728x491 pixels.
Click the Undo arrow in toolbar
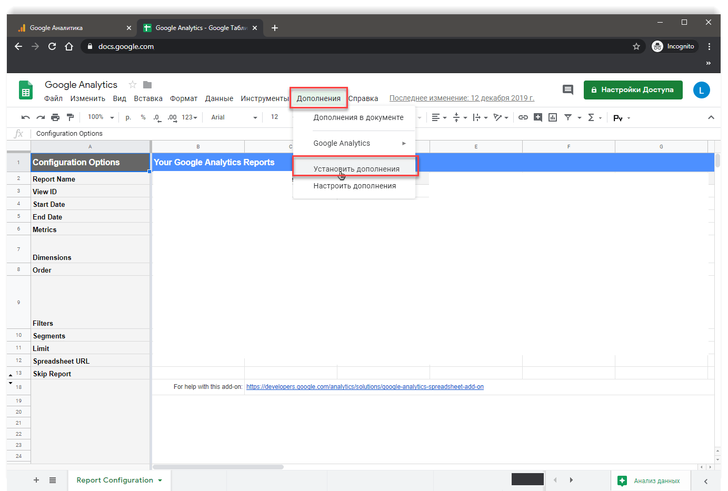click(25, 117)
